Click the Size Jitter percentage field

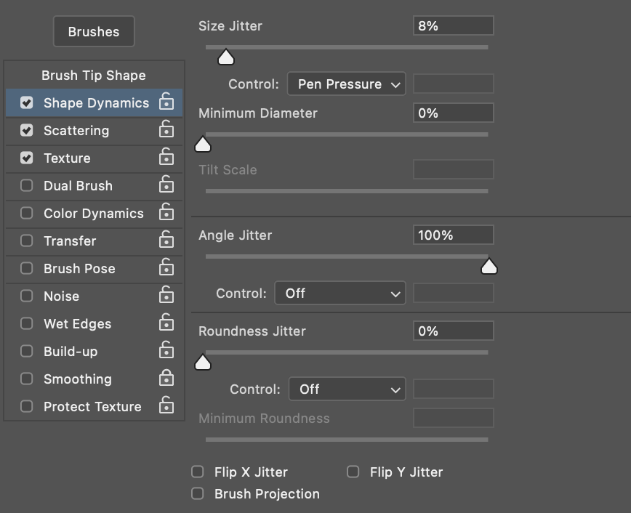click(453, 25)
